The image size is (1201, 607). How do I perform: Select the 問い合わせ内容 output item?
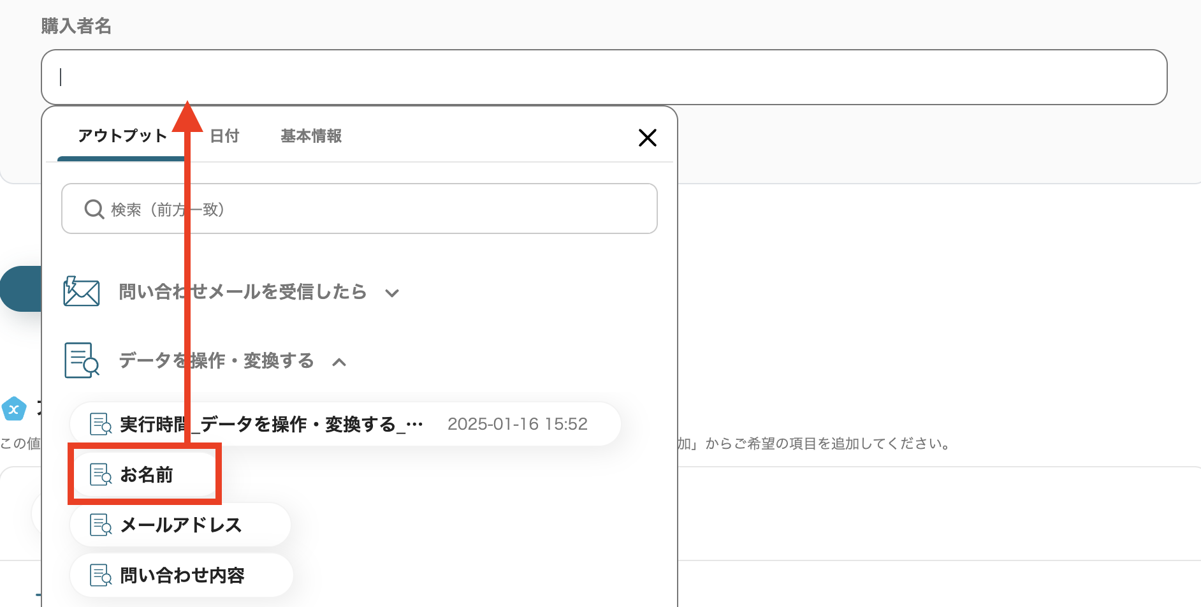coord(185,574)
